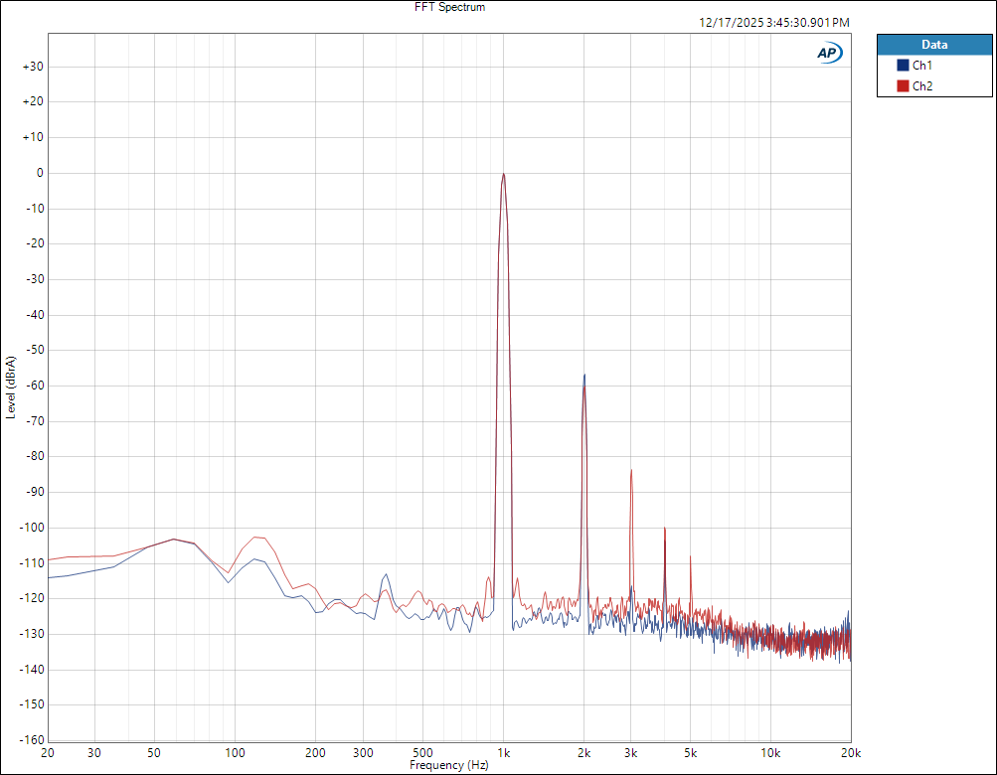Click the 20k tick label on frequency axis

[850, 752]
